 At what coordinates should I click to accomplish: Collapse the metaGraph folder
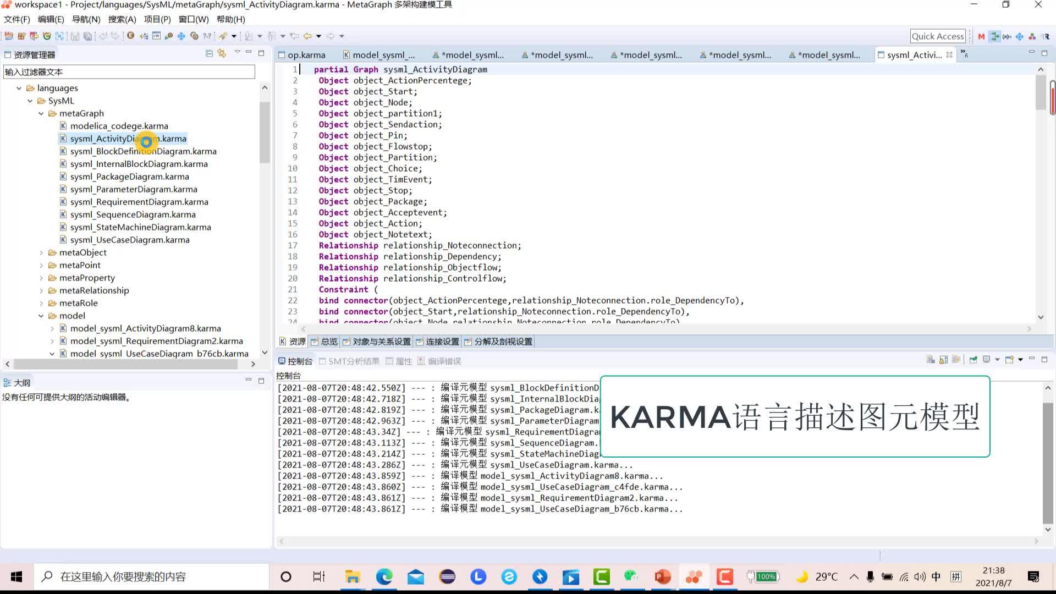tap(41, 113)
